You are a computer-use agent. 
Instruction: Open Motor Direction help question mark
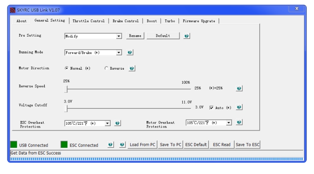132,68
